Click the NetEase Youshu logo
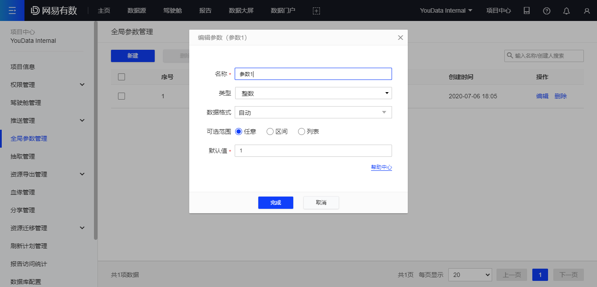597x287 pixels. click(x=54, y=10)
